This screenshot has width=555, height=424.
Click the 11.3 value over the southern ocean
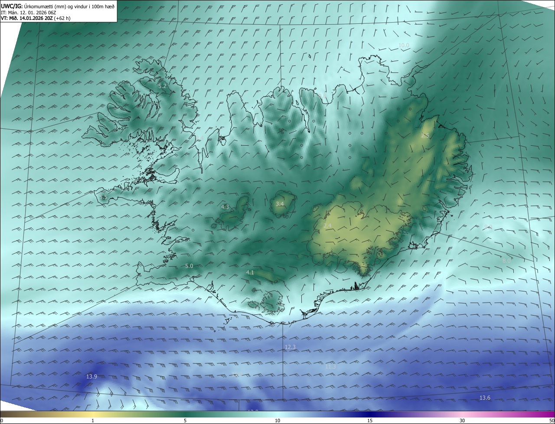(x=330, y=367)
